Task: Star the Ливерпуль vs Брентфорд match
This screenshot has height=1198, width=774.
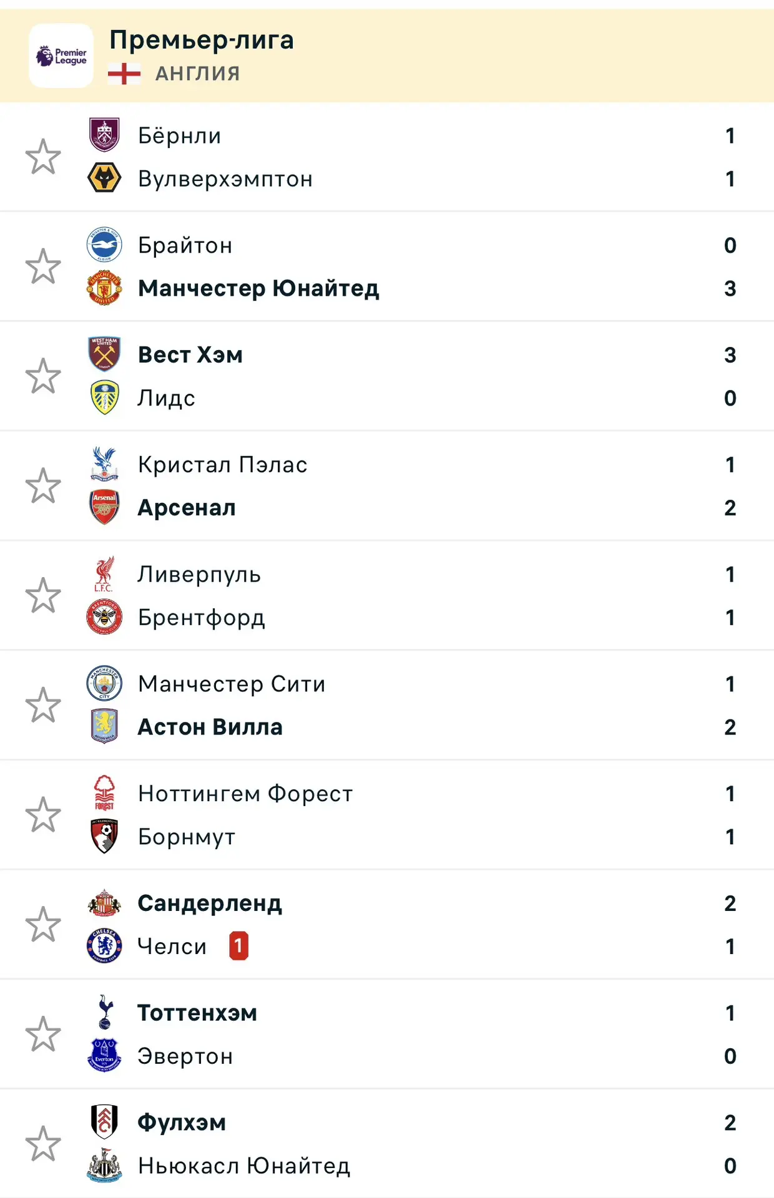Action: click(43, 595)
